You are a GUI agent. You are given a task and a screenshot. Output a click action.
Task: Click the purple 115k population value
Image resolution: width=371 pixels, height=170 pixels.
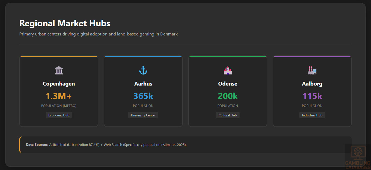tap(312, 96)
